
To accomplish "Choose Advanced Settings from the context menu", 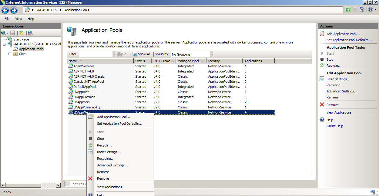I will pyautogui.click(x=112, y=165).
